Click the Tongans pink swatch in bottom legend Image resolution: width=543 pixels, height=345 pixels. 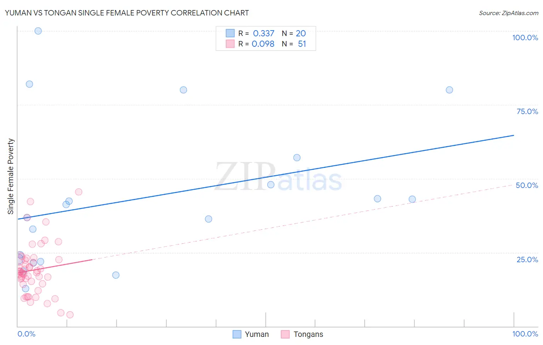pyautogui.click(x=285, y=334)
